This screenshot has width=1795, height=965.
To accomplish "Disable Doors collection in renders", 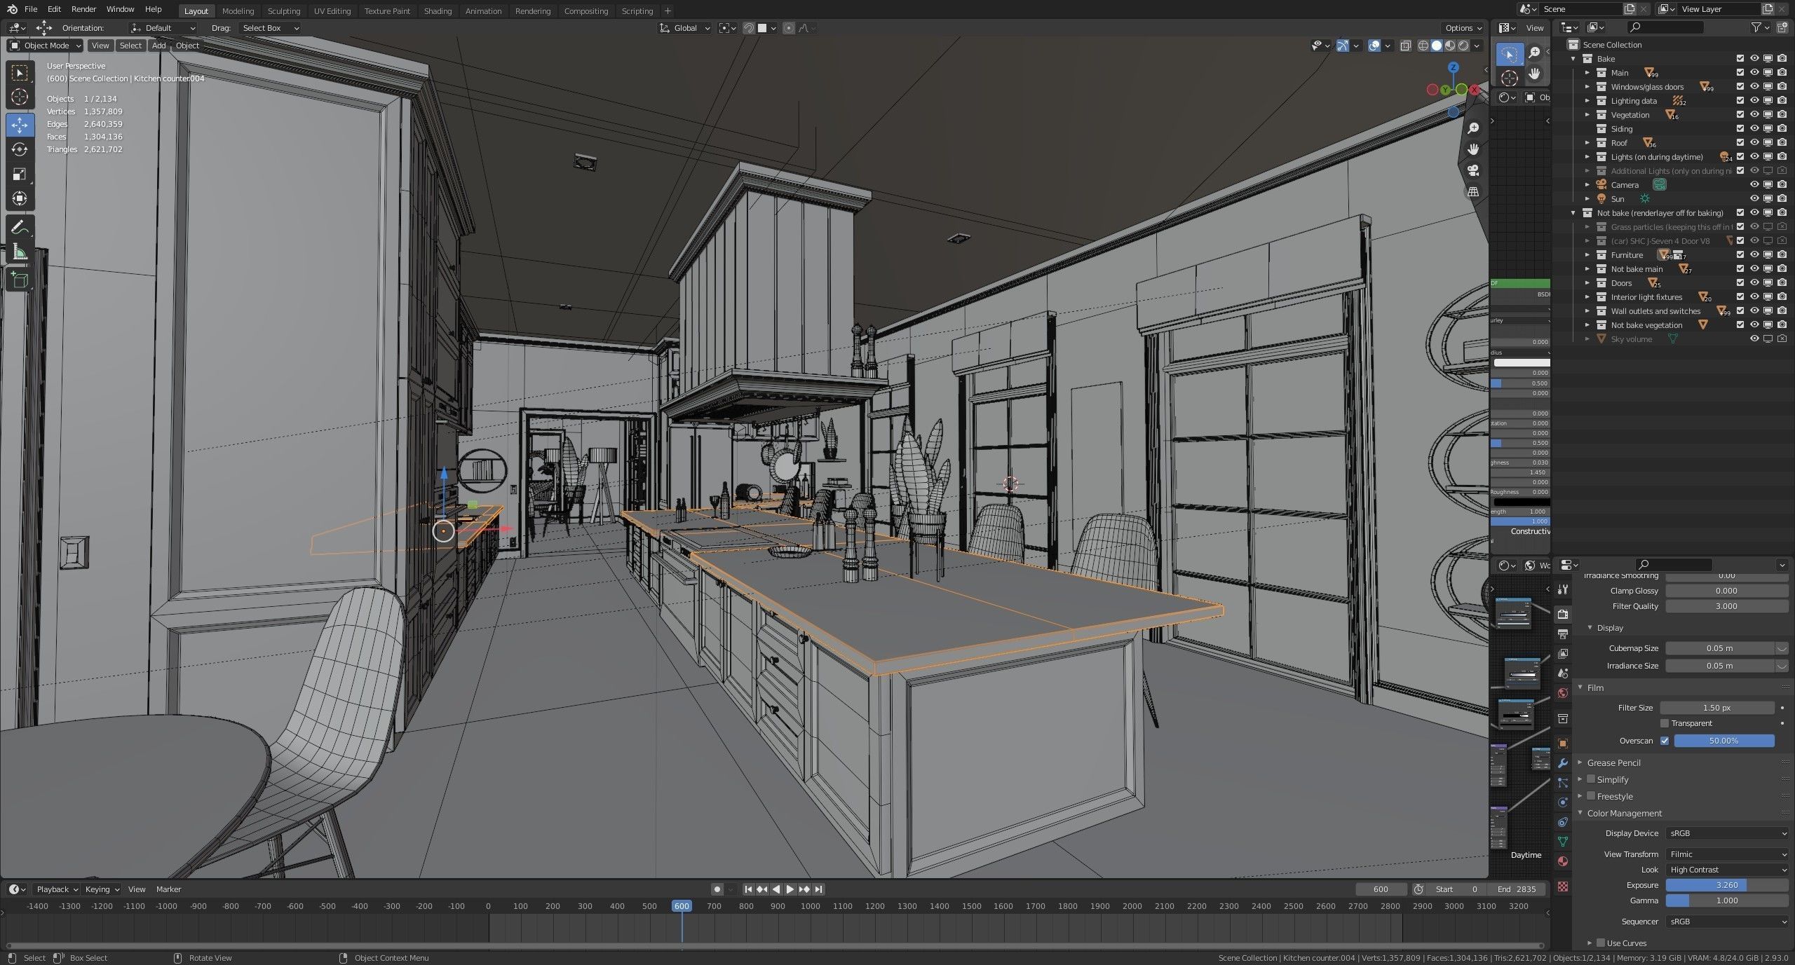I will coord(1782,283).
